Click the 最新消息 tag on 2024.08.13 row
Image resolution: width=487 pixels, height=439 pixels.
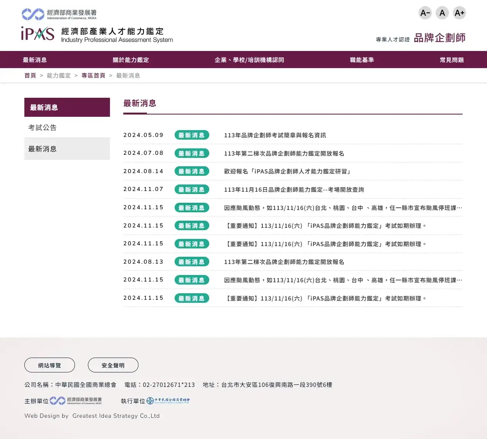point(192,262)
